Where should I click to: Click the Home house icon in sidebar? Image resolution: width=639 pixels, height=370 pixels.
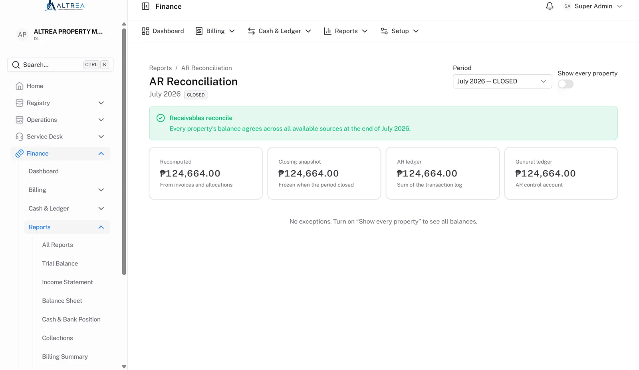point(19,86)
